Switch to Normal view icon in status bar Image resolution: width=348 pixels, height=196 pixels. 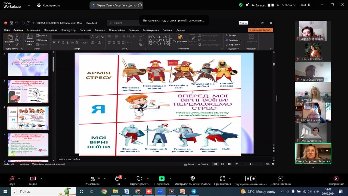click(215, 164)
